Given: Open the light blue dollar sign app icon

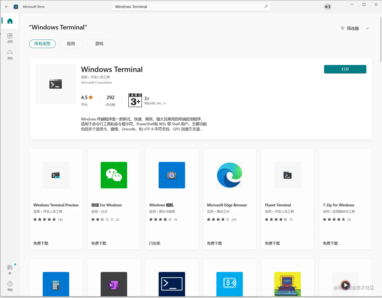Looking at the screenshot, I should [x=230, y=284].
